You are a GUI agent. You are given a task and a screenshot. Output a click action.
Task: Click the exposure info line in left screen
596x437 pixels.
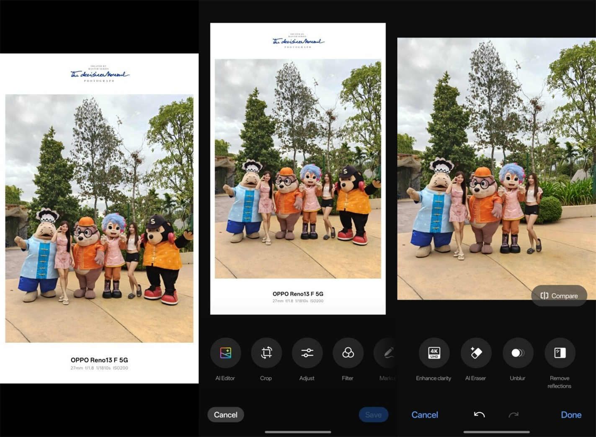[99, 368]
